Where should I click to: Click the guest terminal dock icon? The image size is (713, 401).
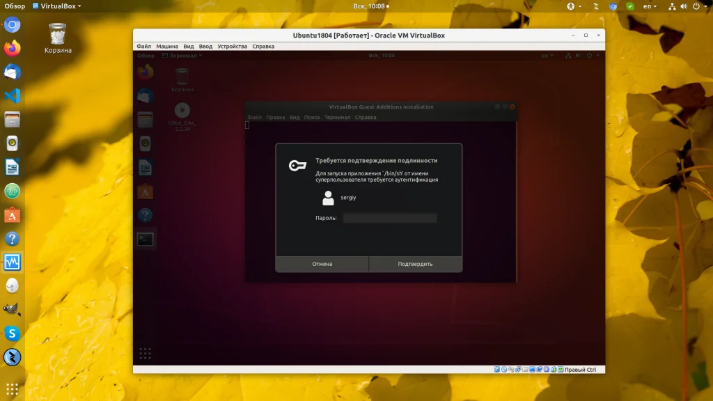[x=145, y=239]
